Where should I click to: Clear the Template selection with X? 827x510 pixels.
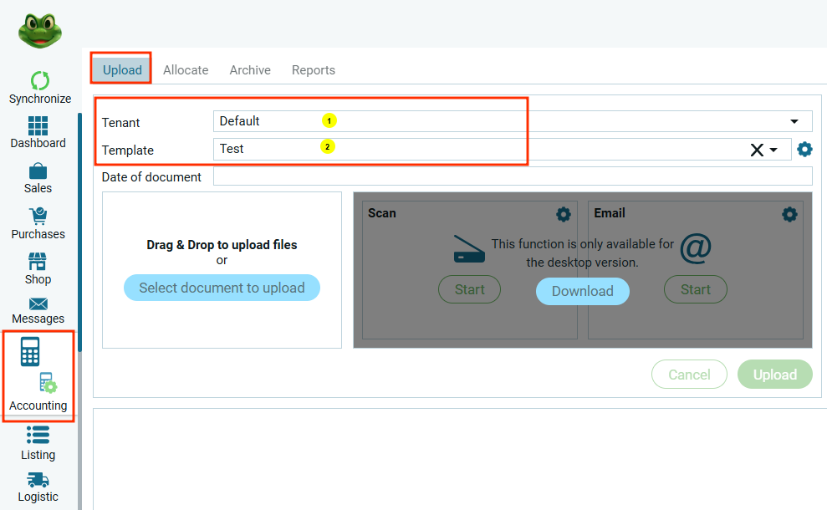757,150
